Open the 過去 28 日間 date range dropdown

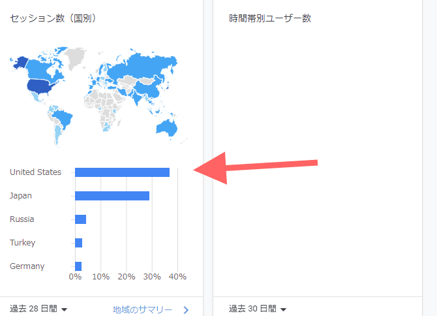[38, 309]
